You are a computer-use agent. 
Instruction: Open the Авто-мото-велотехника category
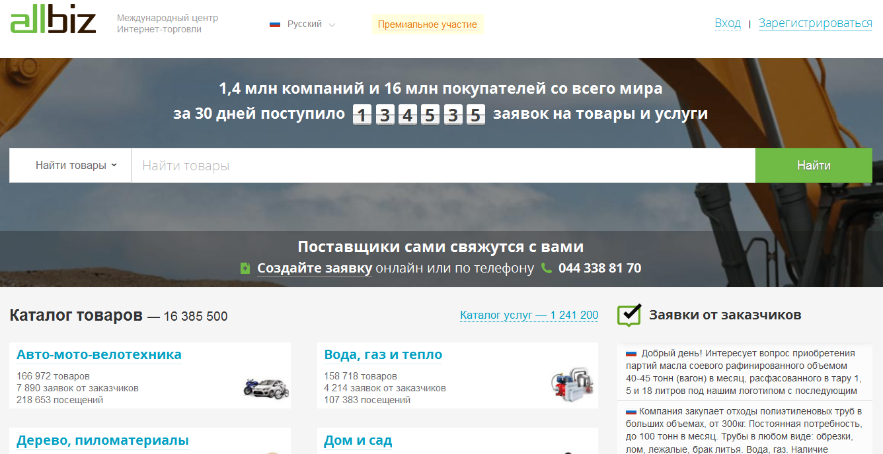98,354
